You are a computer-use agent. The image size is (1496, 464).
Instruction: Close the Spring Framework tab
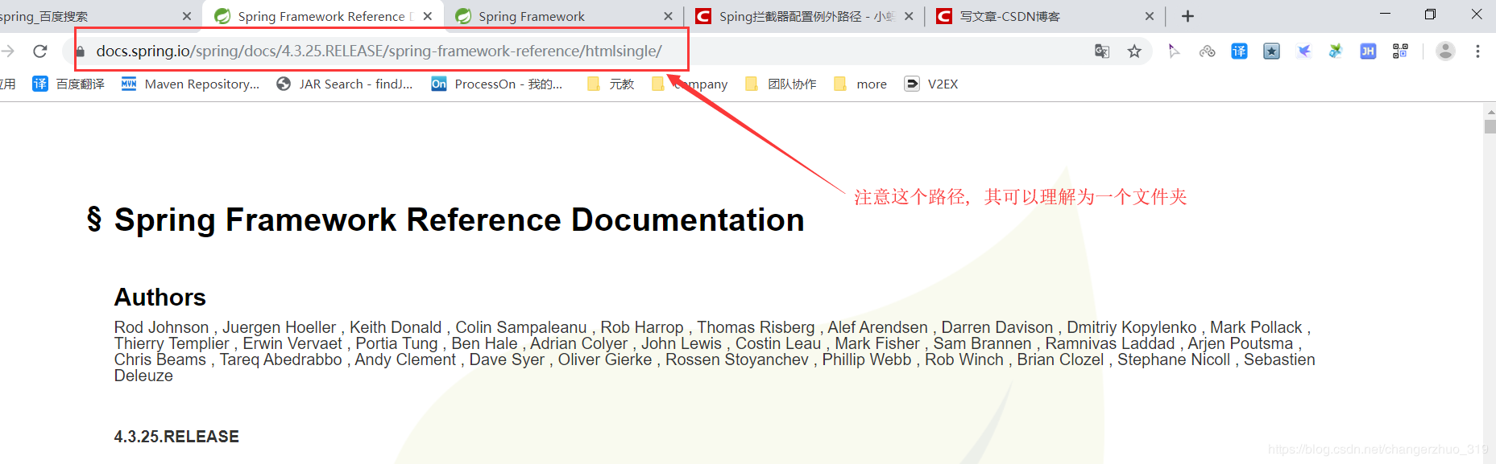point(668,16)
